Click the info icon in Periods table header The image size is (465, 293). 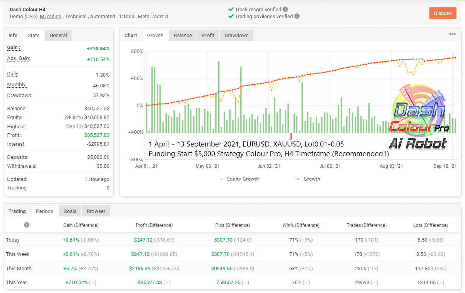(26, 225)
